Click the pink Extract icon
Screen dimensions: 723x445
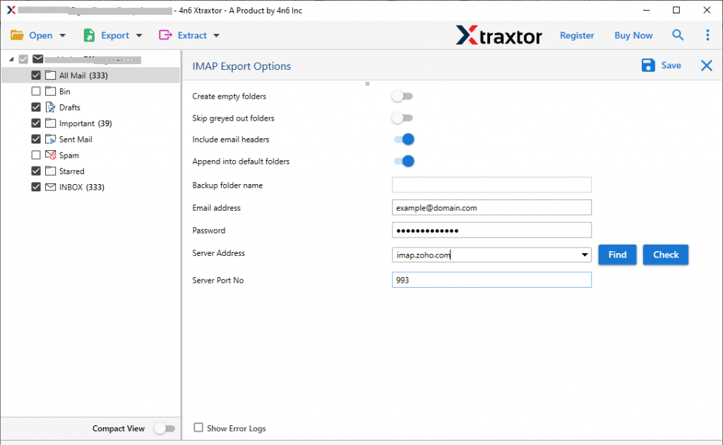pyautogui.click(x=165, y=35)
